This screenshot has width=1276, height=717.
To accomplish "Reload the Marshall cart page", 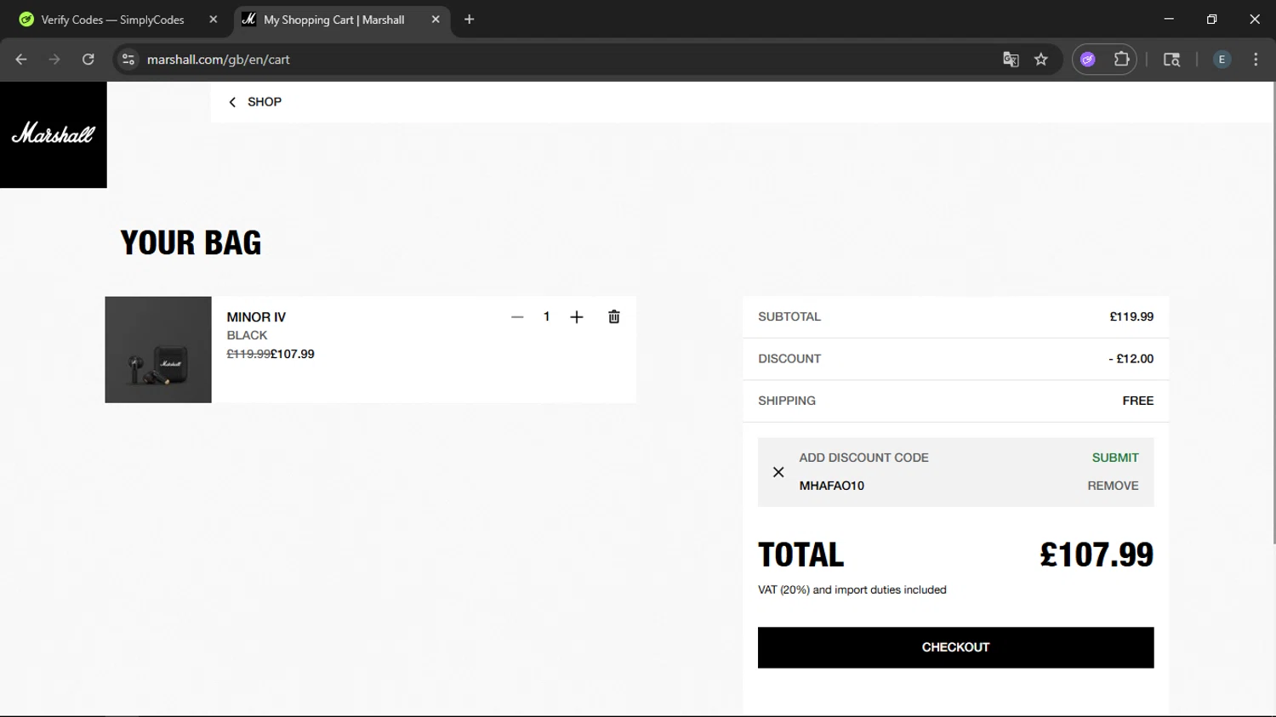I will [88, 60].
